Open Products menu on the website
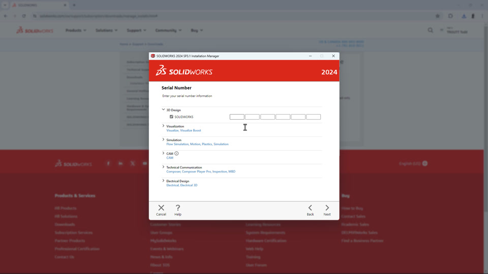The width and height of the screenshot is (488, 274). (x=76, y=30)
